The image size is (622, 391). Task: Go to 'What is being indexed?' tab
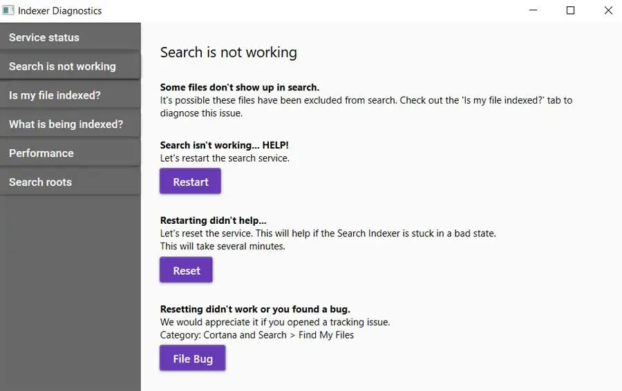click(x=70, y=124)
